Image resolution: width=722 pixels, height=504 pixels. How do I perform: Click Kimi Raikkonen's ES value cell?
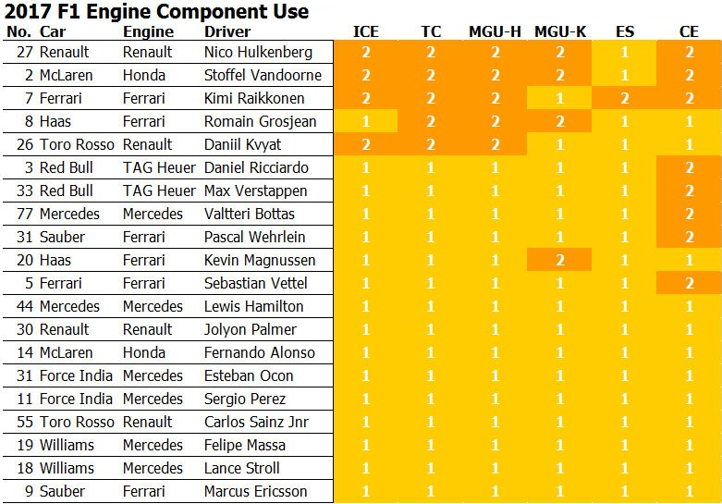(624, 98)
